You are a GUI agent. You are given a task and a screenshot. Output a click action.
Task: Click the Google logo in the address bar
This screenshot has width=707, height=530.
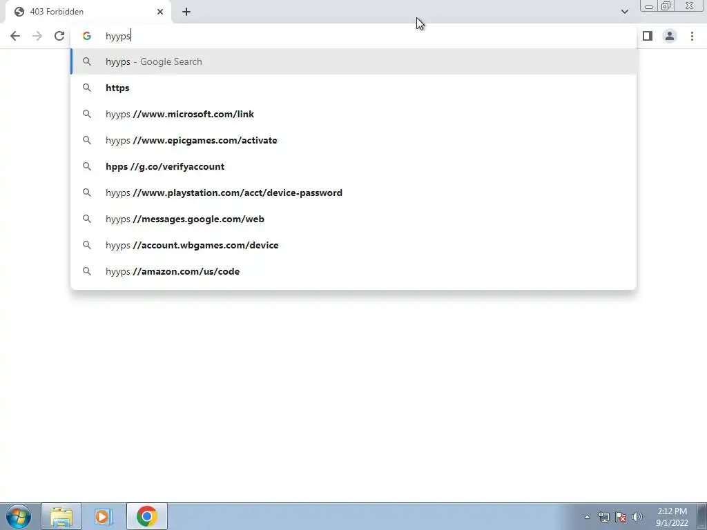(86, 36)
